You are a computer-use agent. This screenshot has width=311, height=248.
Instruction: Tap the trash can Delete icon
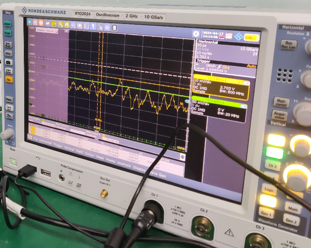(x=114, y=28)
